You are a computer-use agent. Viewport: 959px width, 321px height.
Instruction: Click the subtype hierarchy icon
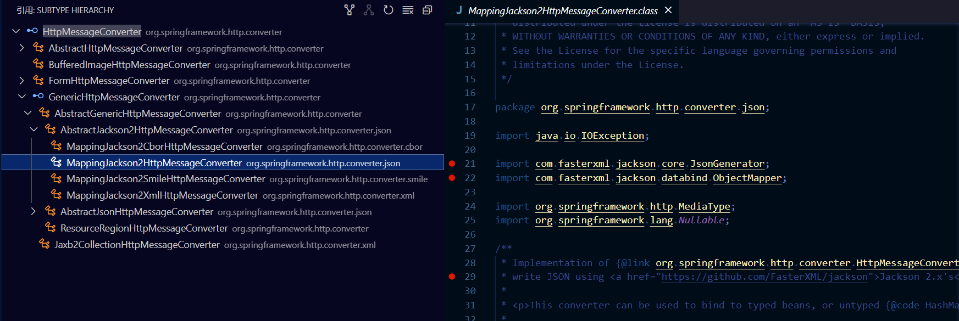pos(369,10)
